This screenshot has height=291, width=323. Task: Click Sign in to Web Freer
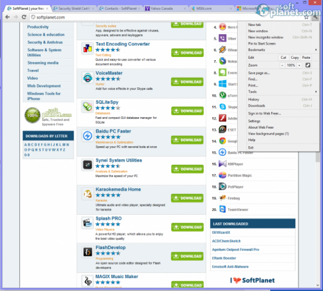(282, 113)
